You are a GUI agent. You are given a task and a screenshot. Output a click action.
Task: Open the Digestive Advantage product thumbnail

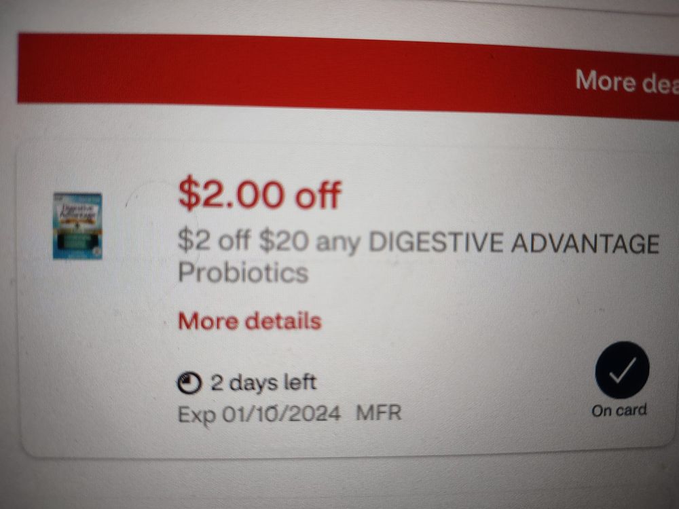(77, 226)
